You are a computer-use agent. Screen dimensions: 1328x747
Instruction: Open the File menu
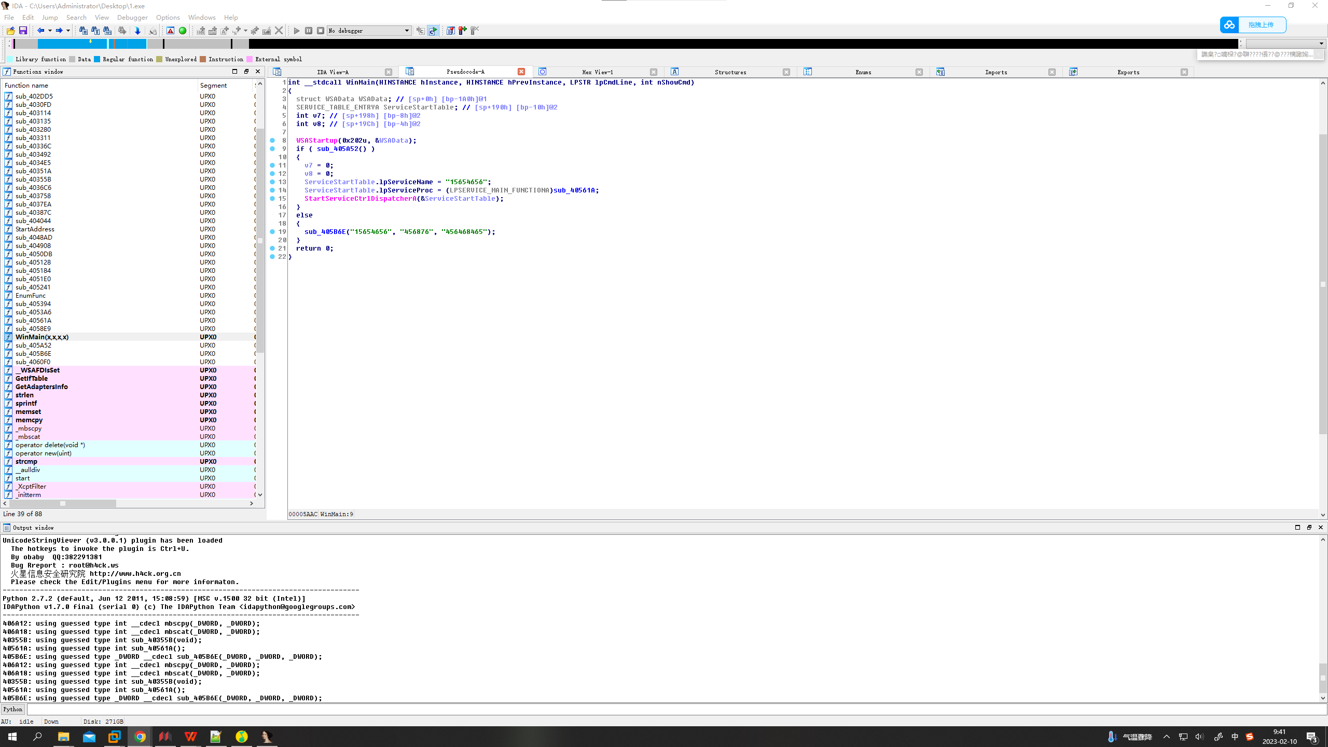(9, 17)
